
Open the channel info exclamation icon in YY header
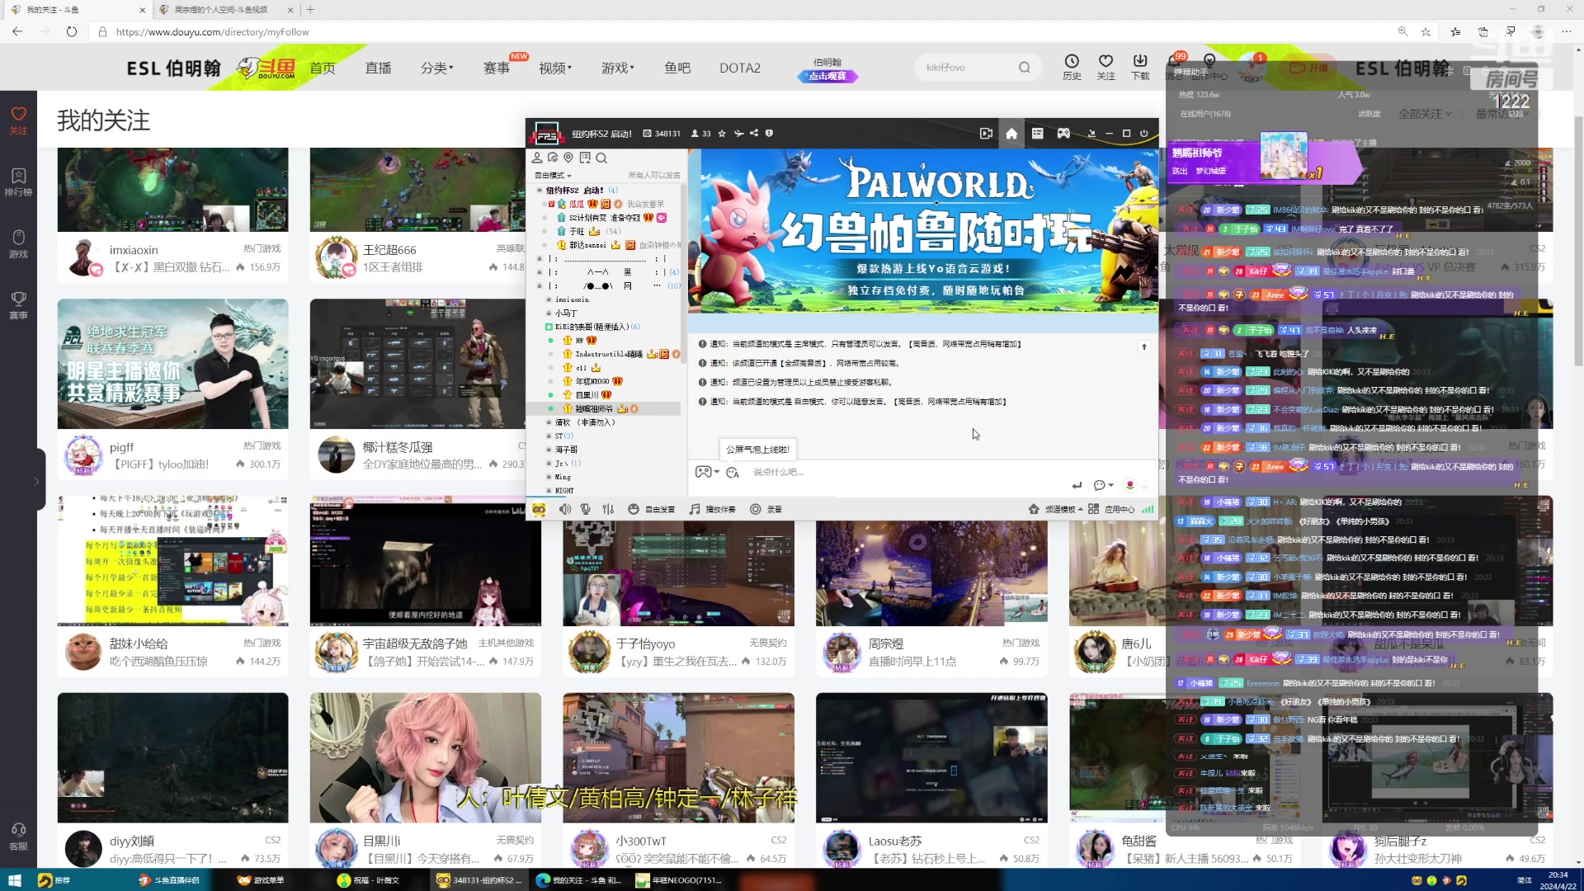(x=769, y=134)
